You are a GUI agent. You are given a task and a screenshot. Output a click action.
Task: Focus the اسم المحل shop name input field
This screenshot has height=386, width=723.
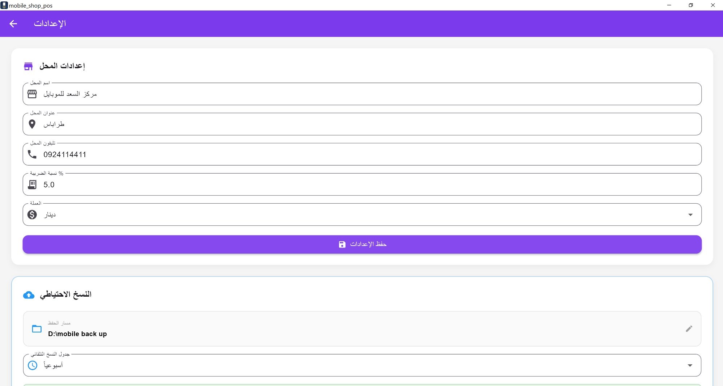tap(362, 94)
